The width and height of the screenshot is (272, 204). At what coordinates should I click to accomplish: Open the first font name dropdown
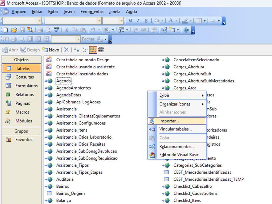(39, 21)
